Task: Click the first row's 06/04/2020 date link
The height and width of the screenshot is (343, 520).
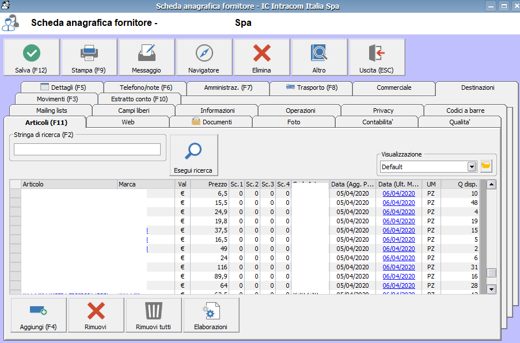Action: pyautogui.click(x=398, y=194)
